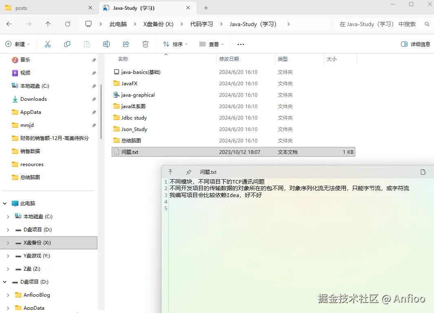The height and width of the screenshot is (313, 434).
Task: Expand D盘项目 (D:) under 此电脑
Action: coord(8,230)
